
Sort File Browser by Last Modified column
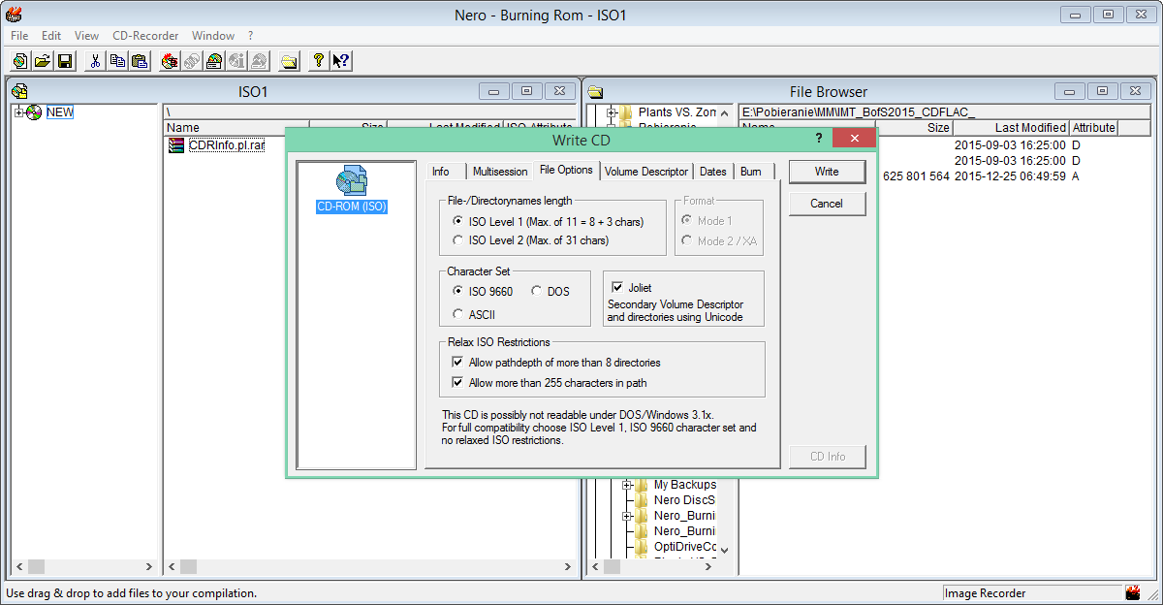(x=1011, y=128)
